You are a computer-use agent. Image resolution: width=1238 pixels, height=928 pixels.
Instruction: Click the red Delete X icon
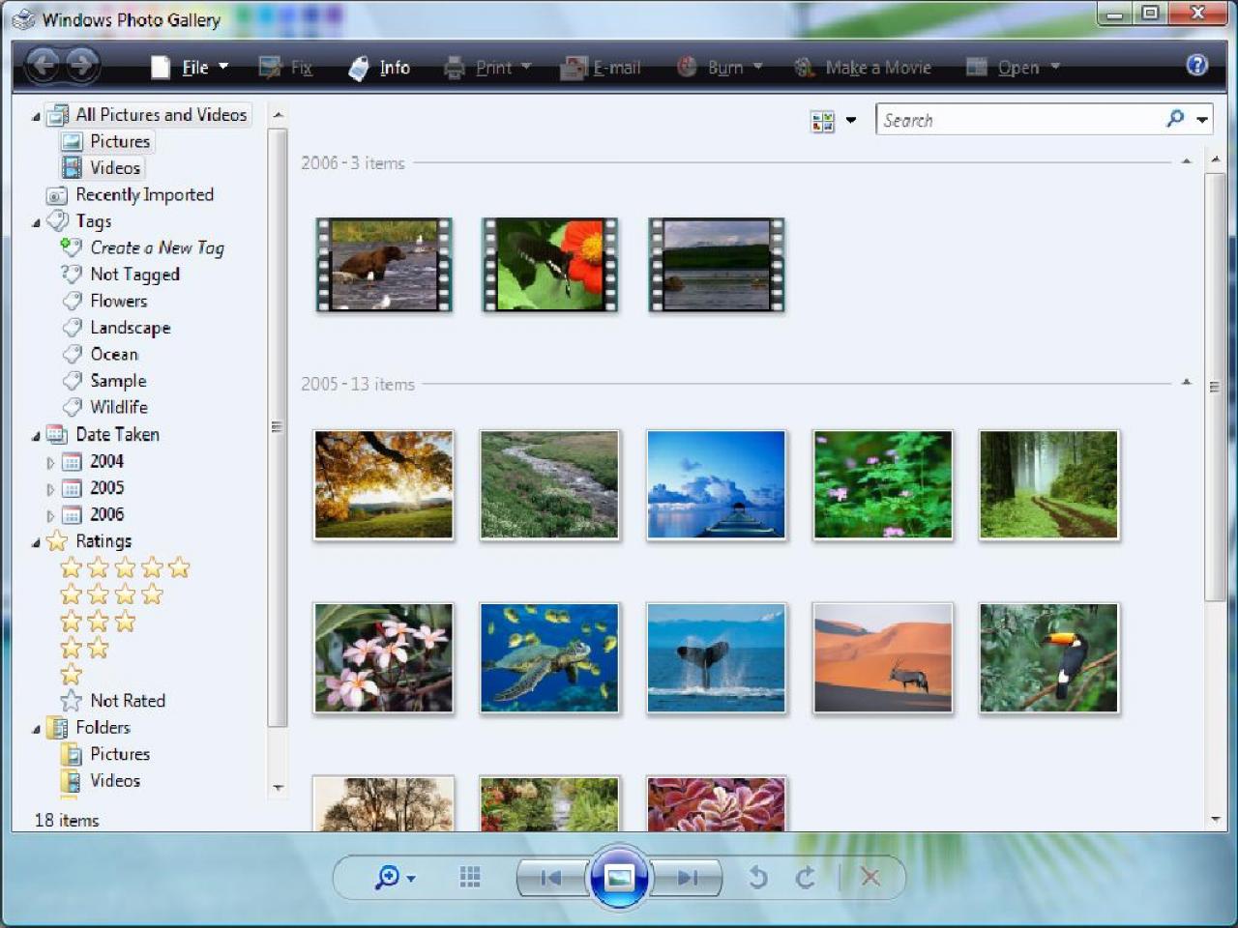pyautogui.click(x=870, y=877)
